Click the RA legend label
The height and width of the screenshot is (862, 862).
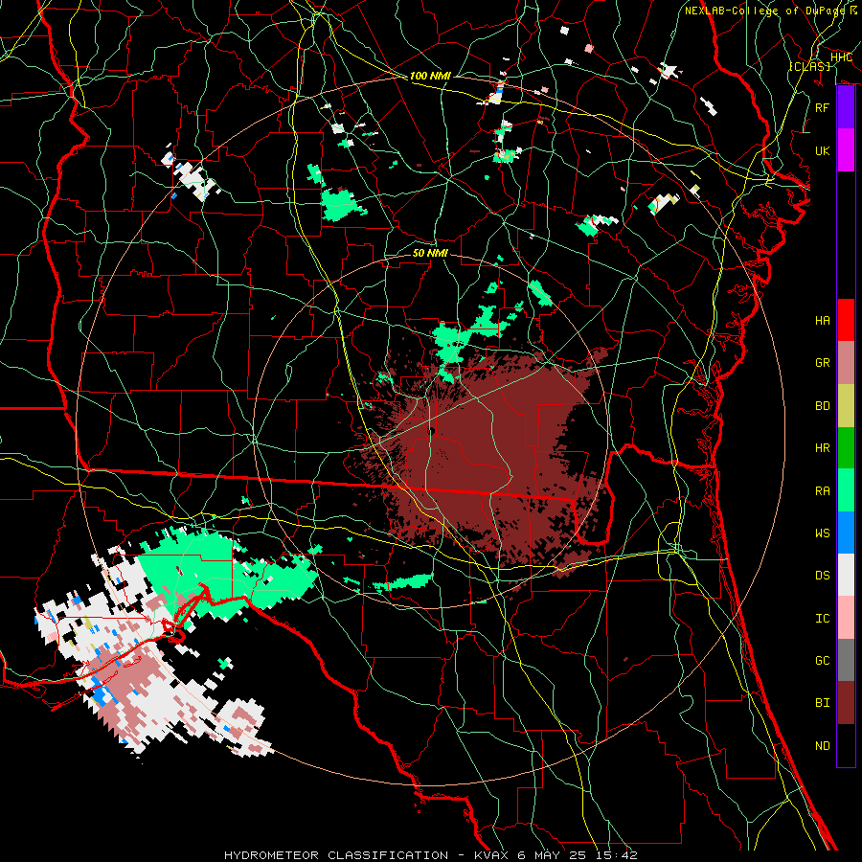(x=823, y=491)
